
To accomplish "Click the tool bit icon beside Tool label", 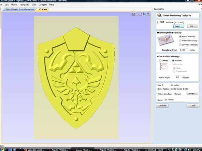I will (x=158, y=22).
